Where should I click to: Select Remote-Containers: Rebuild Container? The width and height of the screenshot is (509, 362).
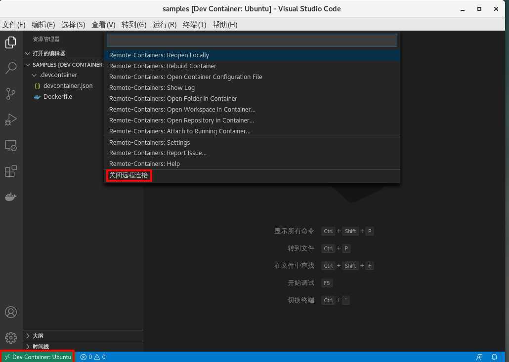tap(252, 66)
